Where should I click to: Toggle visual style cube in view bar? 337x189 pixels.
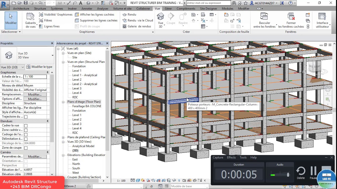[138, 181]
